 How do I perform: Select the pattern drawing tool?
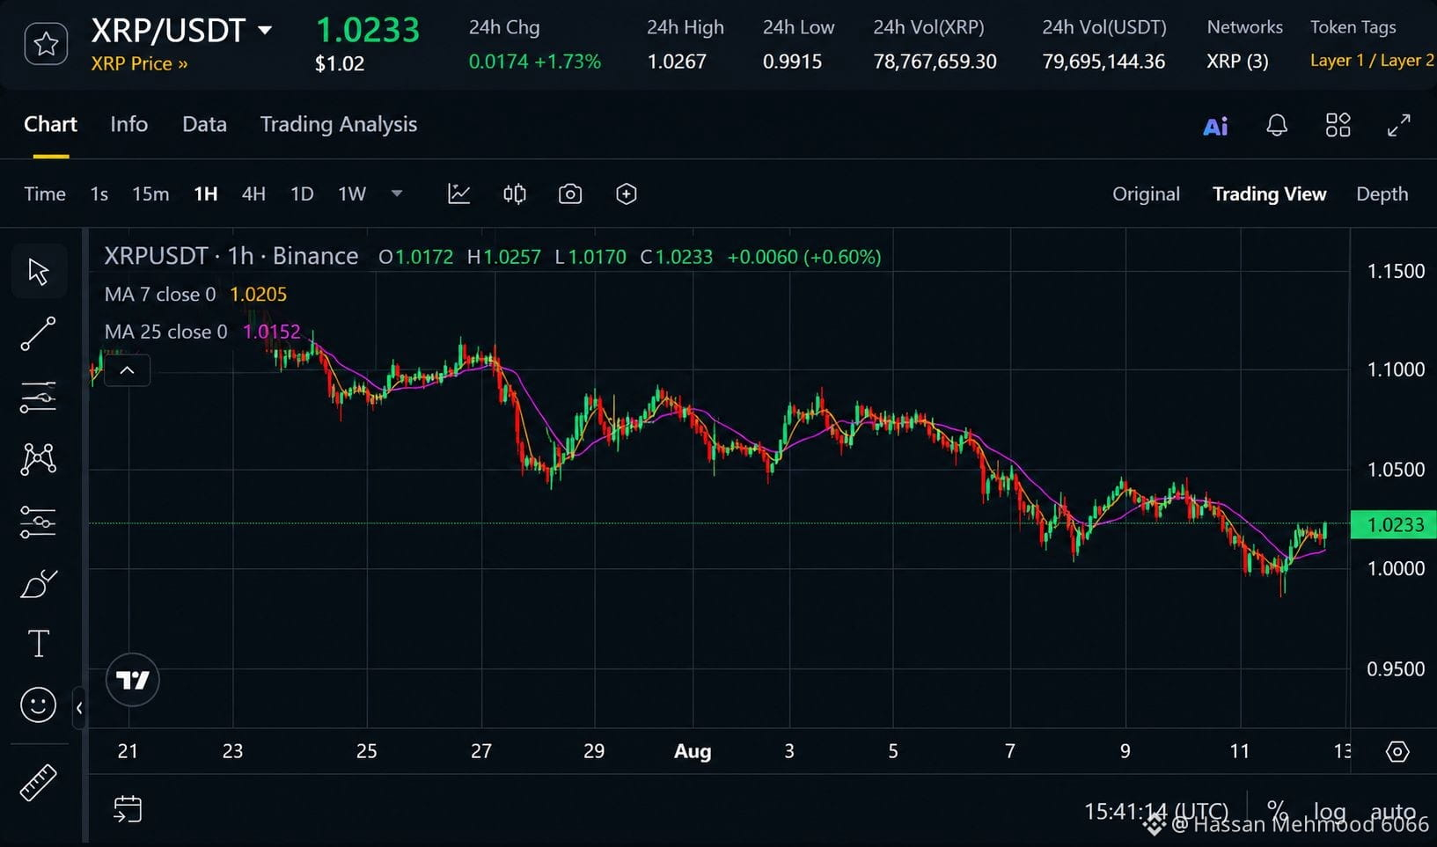39,459
